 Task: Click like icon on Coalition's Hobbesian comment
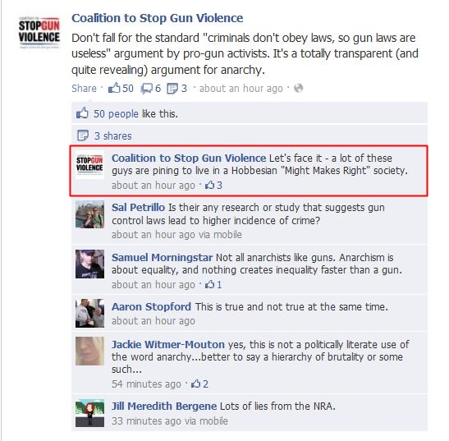tap(209, 185)
